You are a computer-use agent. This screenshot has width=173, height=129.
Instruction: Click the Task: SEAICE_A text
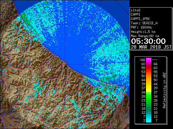[144, 23]
